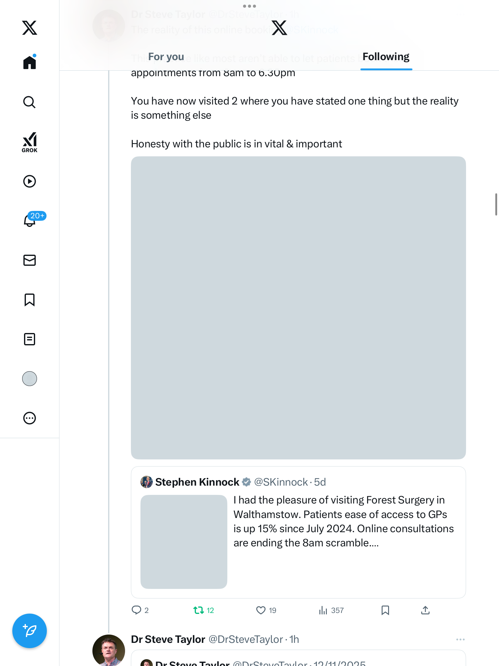Toggle repost on post with 12 reposts
This screenshot has width=499, height=666.
click(199, 610)
